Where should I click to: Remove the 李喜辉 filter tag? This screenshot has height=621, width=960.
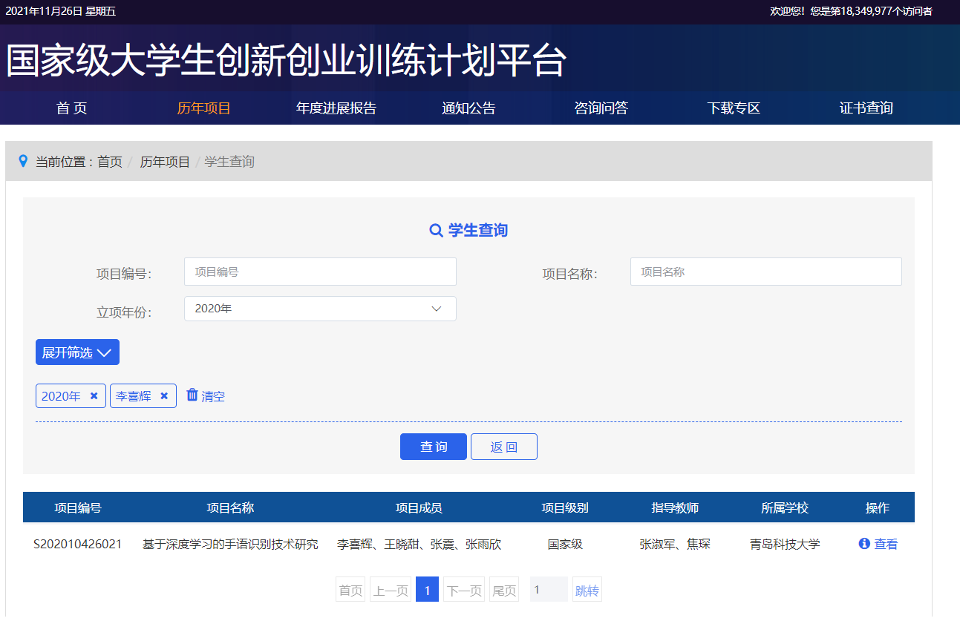pos(164,396)
